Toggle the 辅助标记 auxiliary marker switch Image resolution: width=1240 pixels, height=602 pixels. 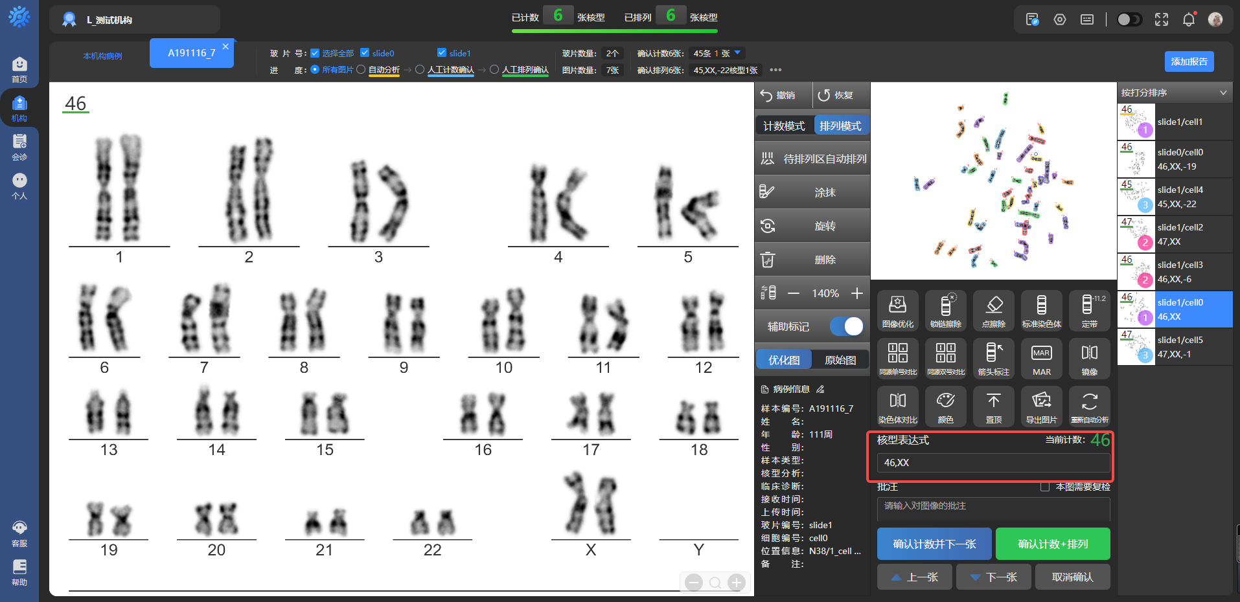coord(847,326)
